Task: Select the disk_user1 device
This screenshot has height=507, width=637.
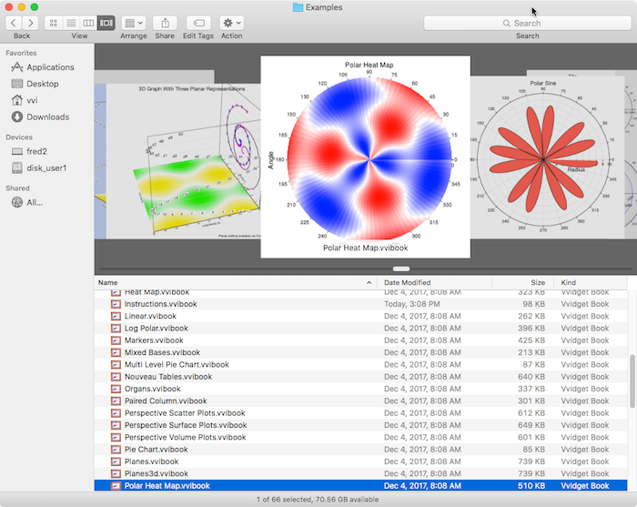Action: pos(46,167)
